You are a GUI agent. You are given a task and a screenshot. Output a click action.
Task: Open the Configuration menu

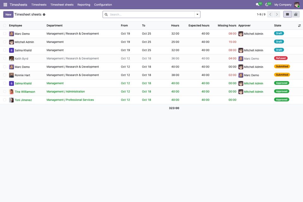103,5
